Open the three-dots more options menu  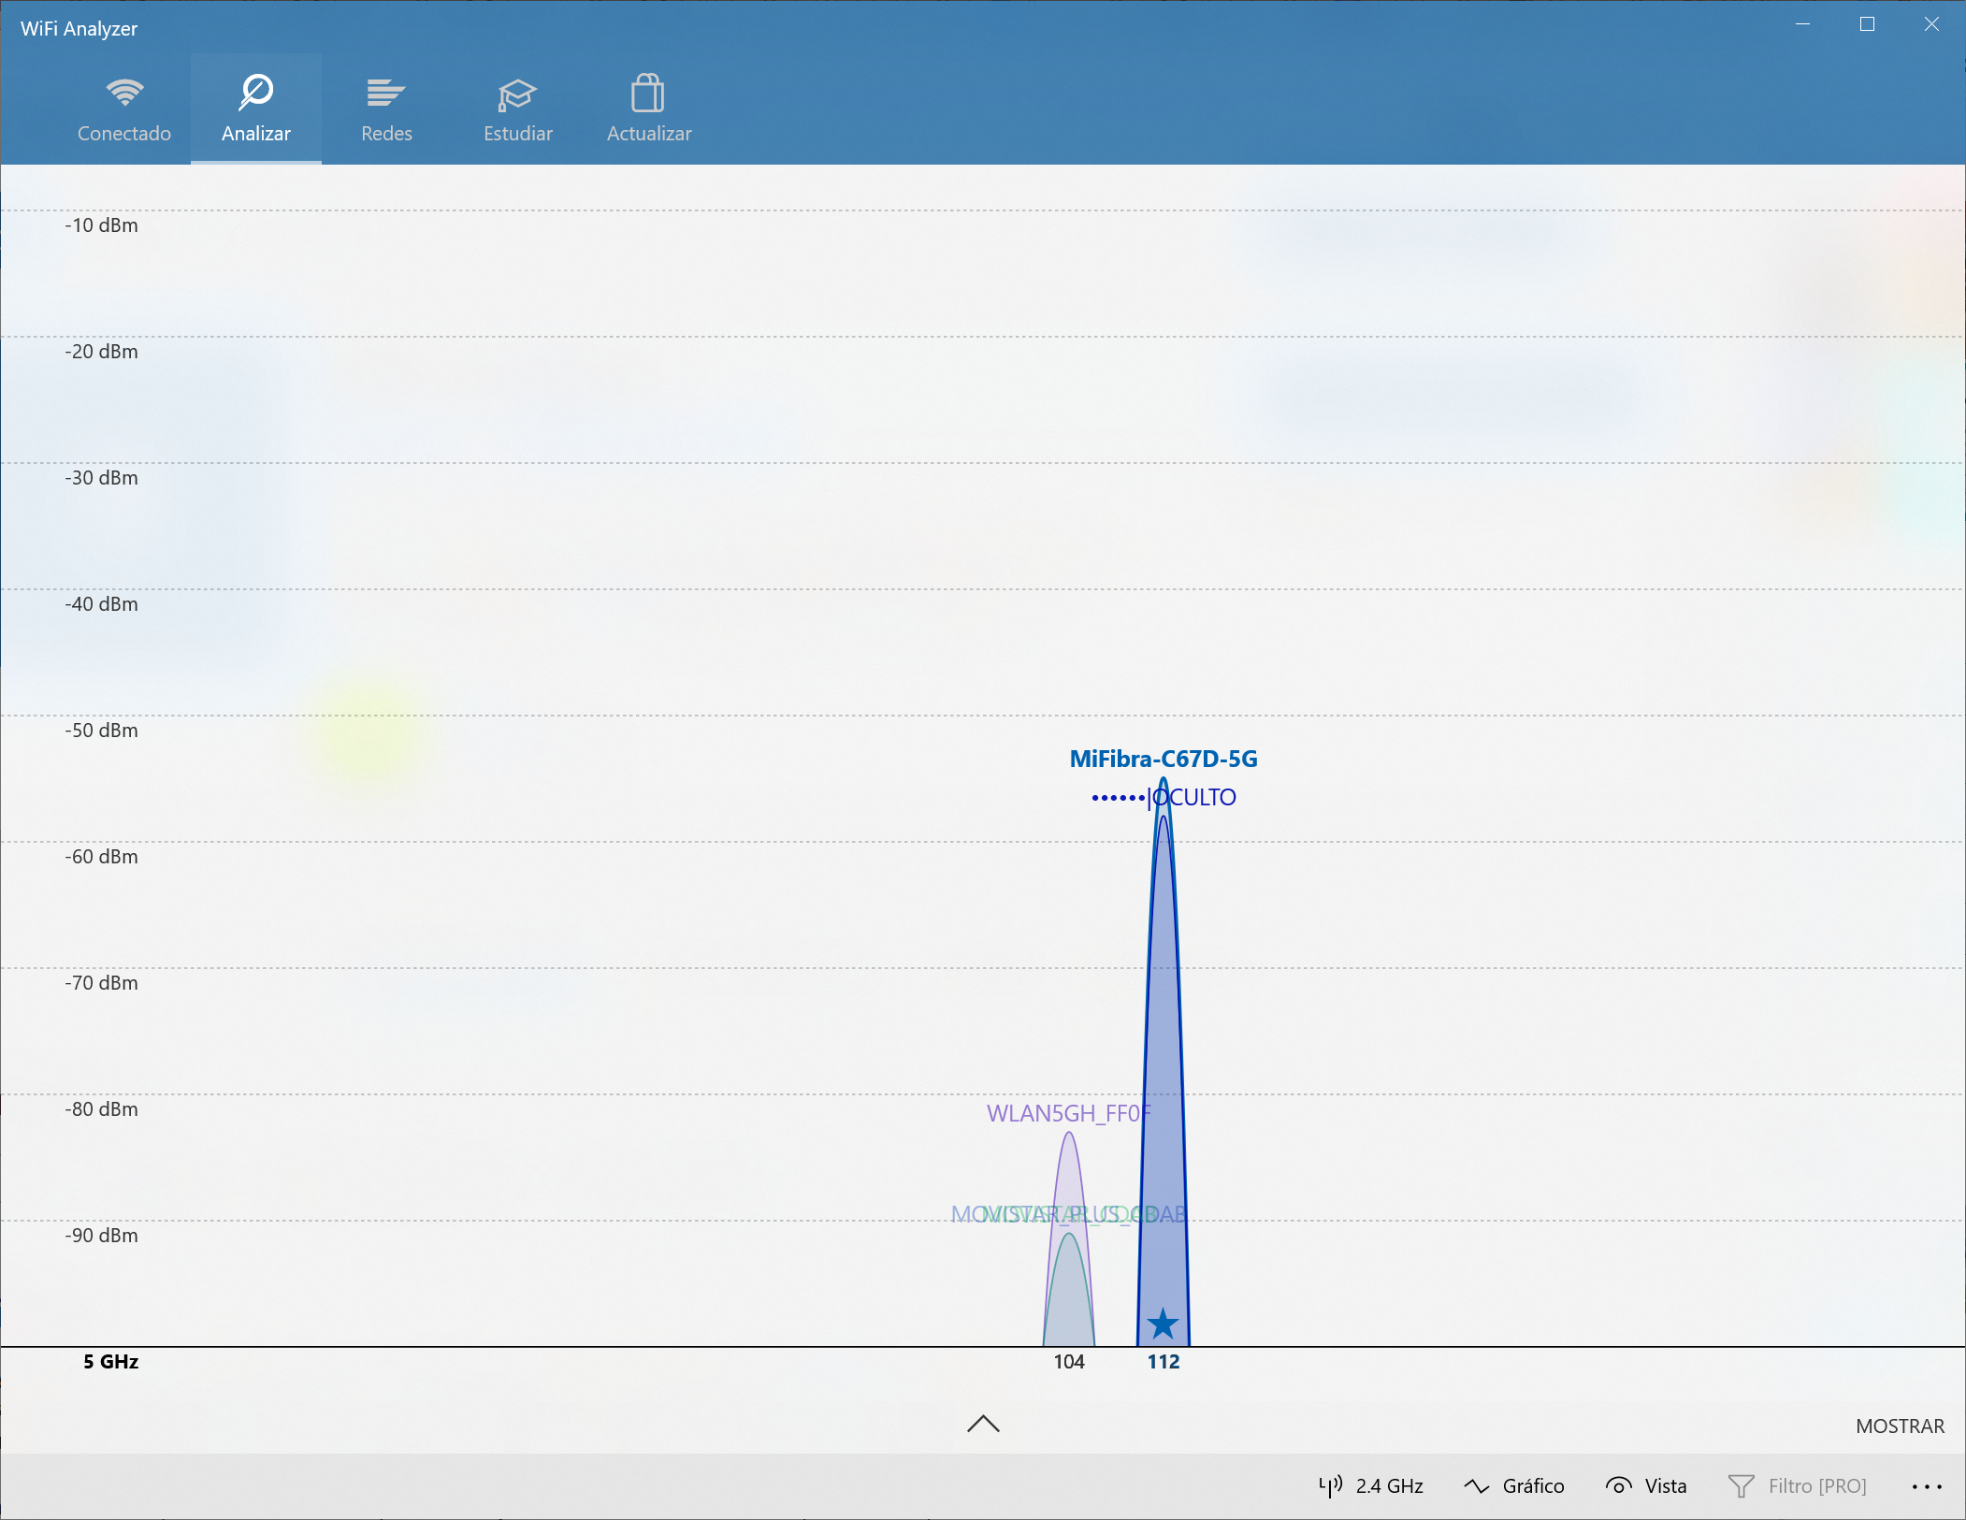pos(1927,1485)
